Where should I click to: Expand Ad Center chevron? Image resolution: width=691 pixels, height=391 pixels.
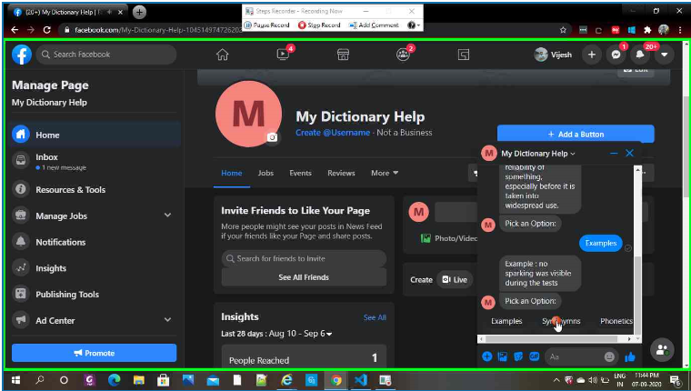tap(167, 319)
